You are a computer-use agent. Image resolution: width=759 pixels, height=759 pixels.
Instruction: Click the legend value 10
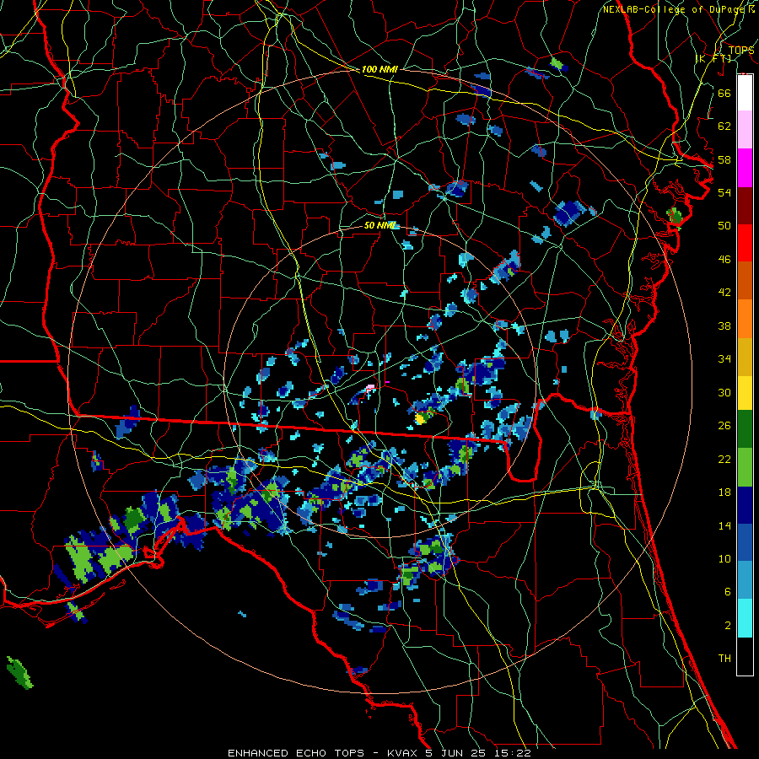[x=724, y=558]
